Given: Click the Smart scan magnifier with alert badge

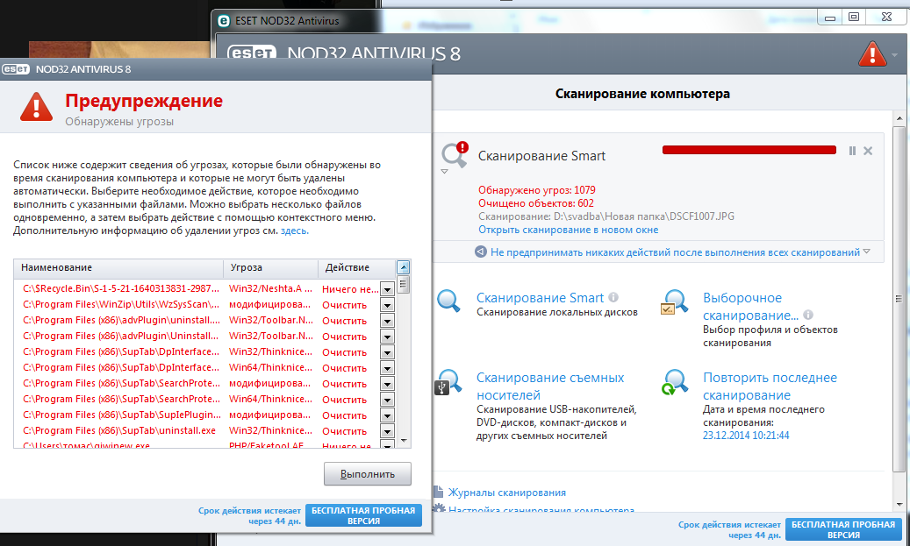Looking at the screenshot, I should coord(455,155).
